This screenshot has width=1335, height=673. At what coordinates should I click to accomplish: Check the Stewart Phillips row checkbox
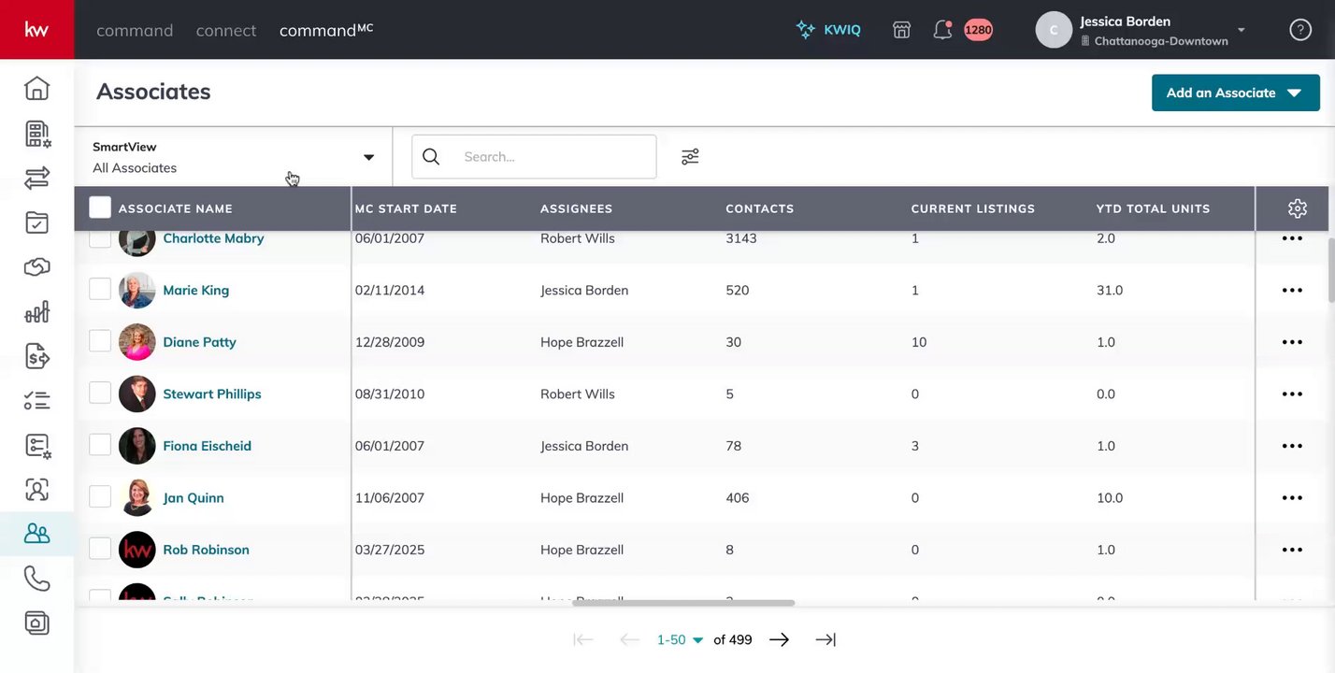tap(100, 393)
